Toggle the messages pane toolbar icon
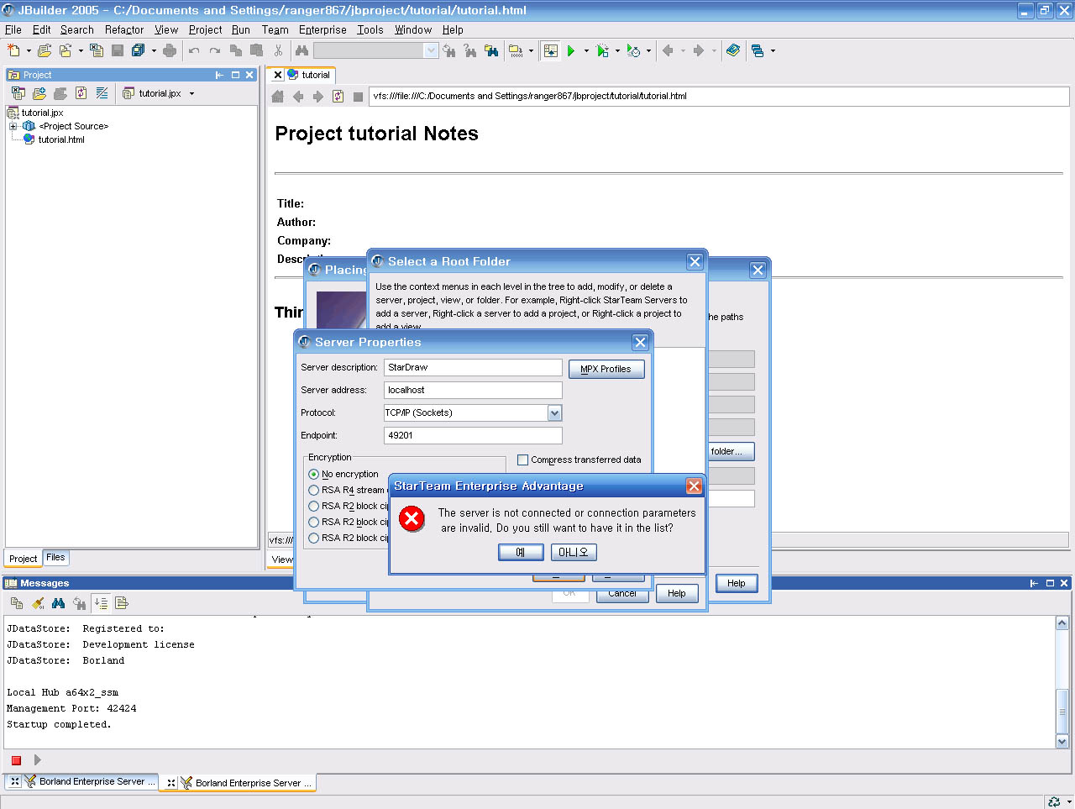Viewport: 1075px width, 809px height. coord(551,50)
